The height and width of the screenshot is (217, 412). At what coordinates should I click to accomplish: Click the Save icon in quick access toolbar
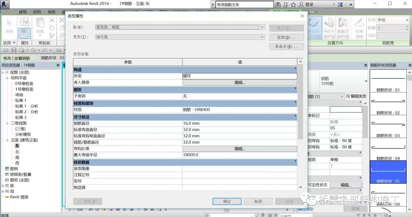pyautogui.click(x=14, y=50)
